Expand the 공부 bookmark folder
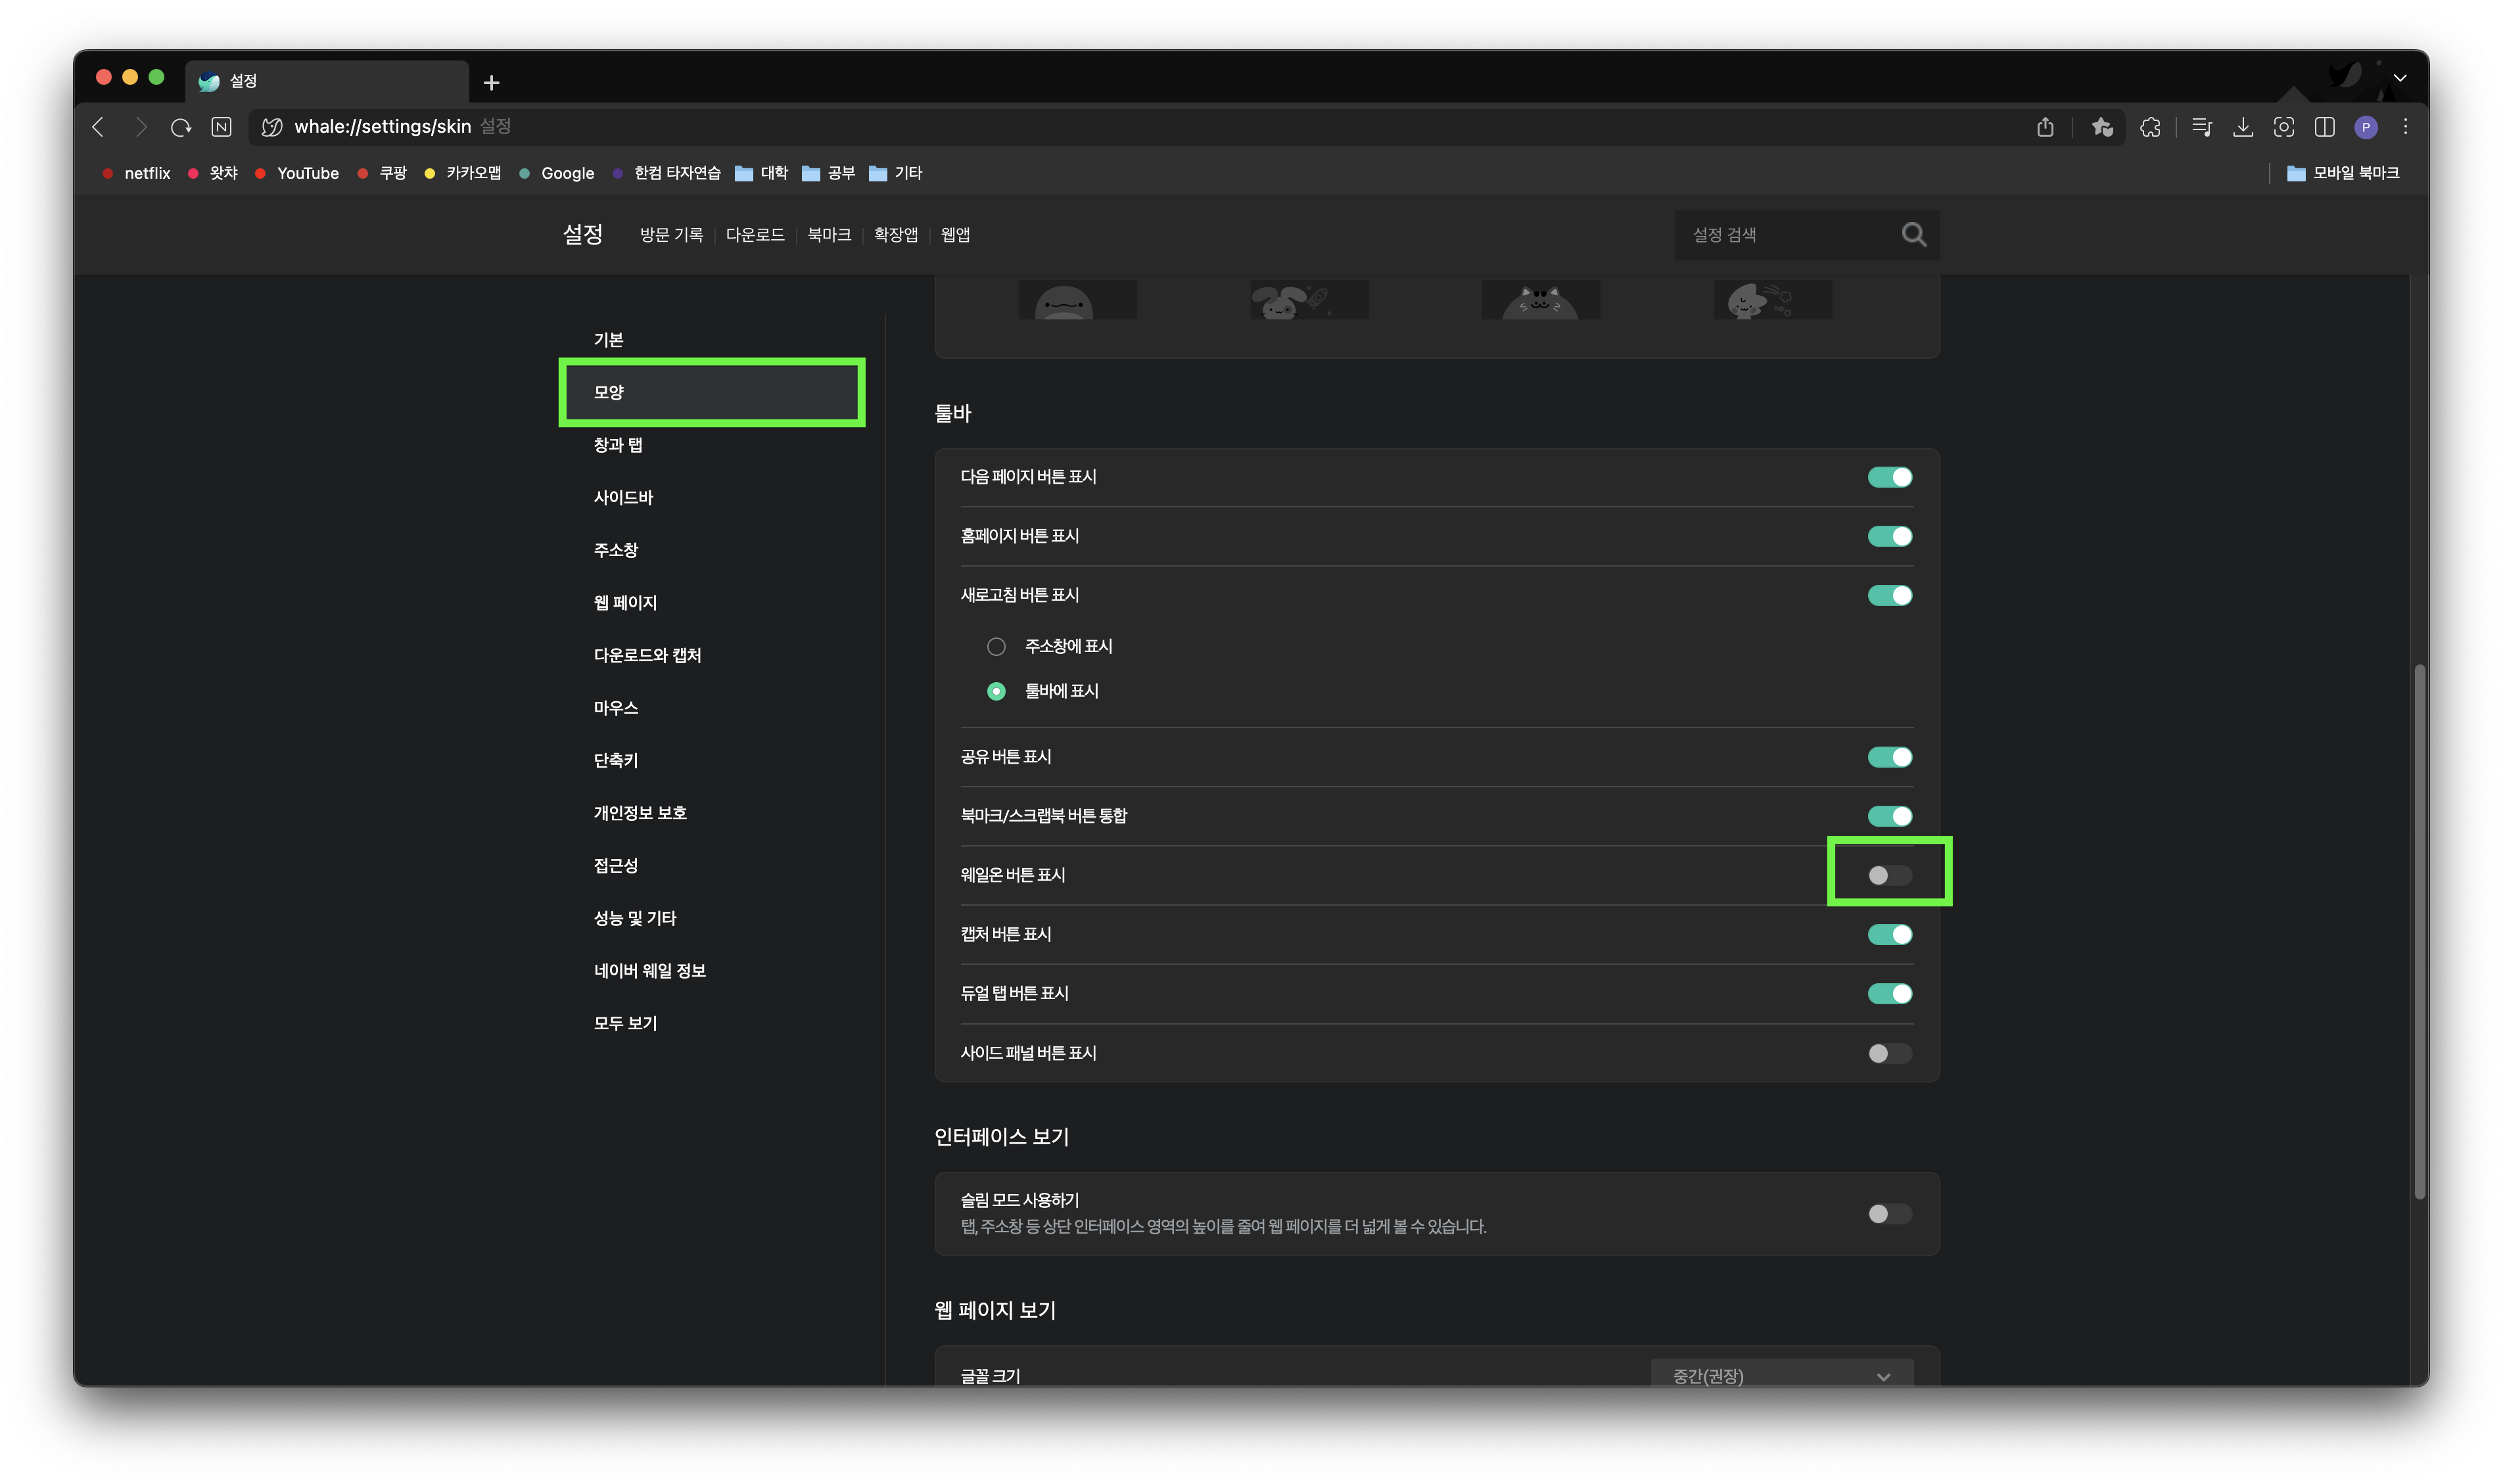This screenshot has width=2503, height=1484. [828, 173]
